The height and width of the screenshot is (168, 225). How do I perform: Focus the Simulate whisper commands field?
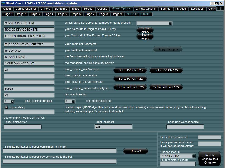point(60,151)
